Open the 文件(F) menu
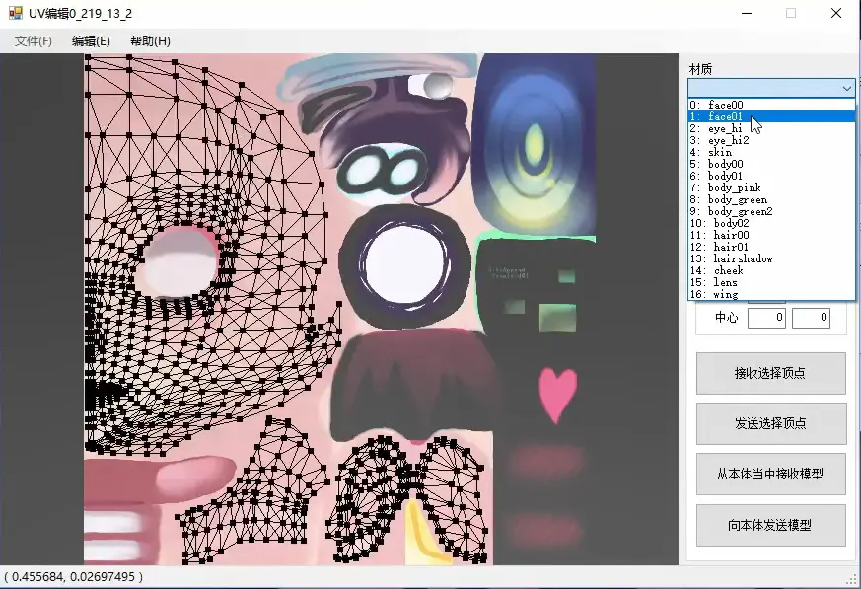The width and height of the screenshot is (861, 589). click(x=33, y=41)
